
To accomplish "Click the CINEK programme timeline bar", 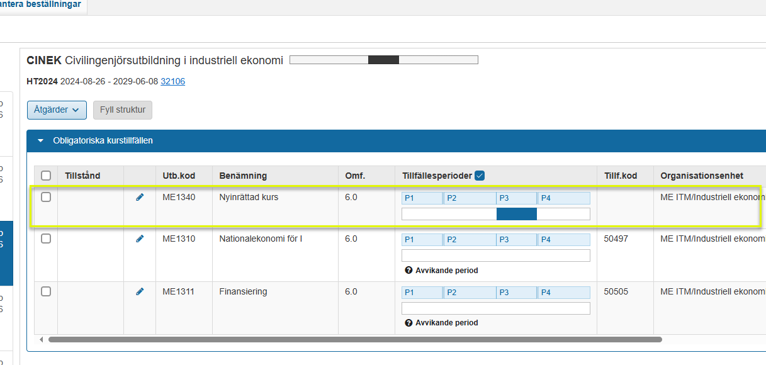I will click(x=383, y=60).
